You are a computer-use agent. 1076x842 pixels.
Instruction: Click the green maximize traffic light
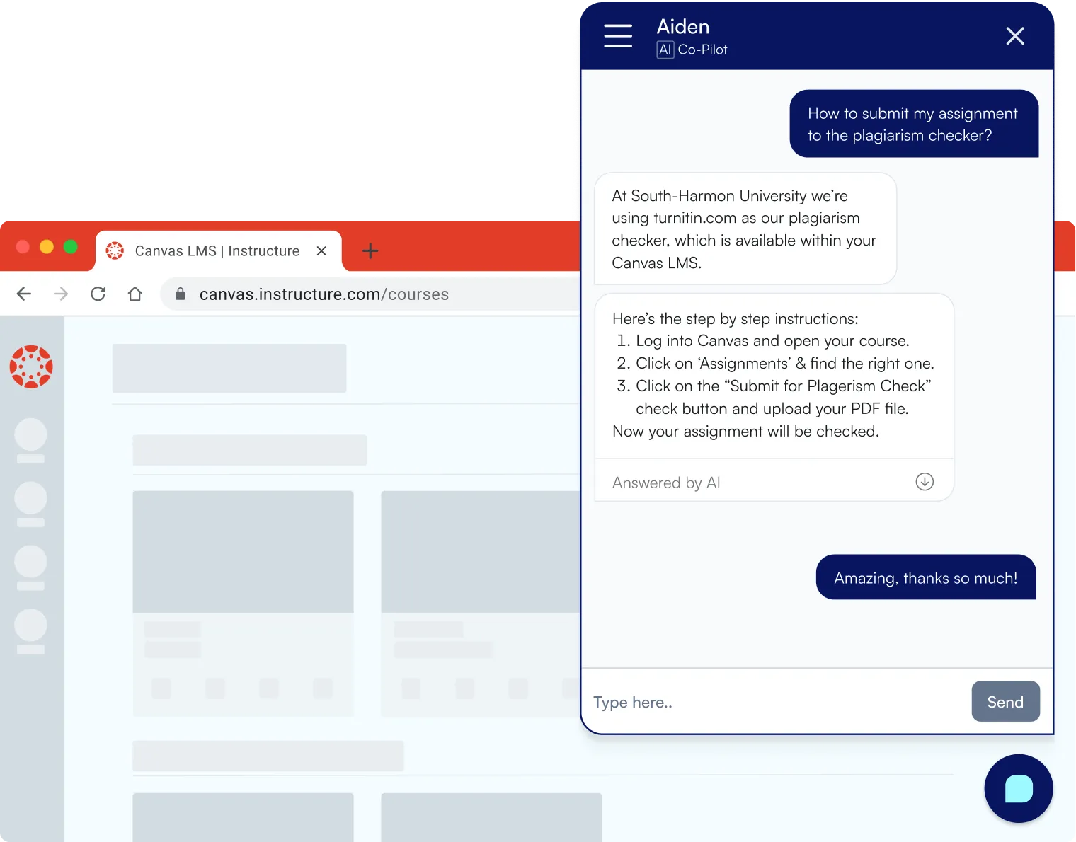(70, 247)
